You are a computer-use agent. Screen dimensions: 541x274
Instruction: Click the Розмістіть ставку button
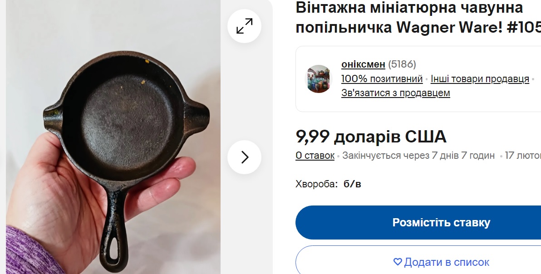(x=418, y=223)
